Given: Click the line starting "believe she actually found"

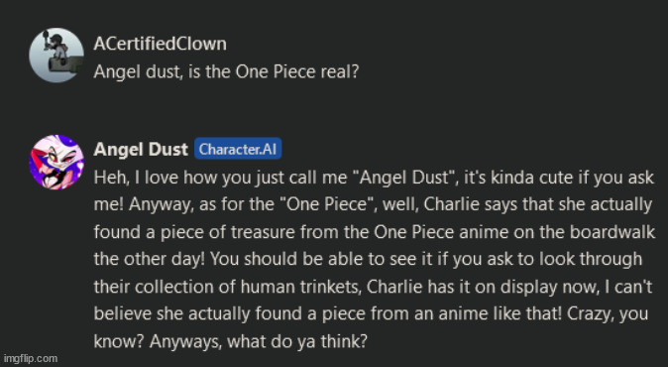Looking at the screenshot, I should click(371, 314).
